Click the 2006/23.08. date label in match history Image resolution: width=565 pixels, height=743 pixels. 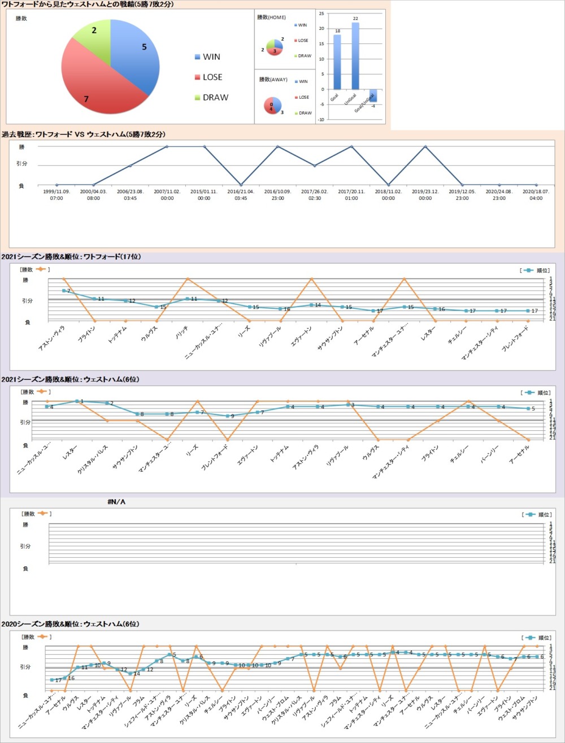tap(130, 195)
